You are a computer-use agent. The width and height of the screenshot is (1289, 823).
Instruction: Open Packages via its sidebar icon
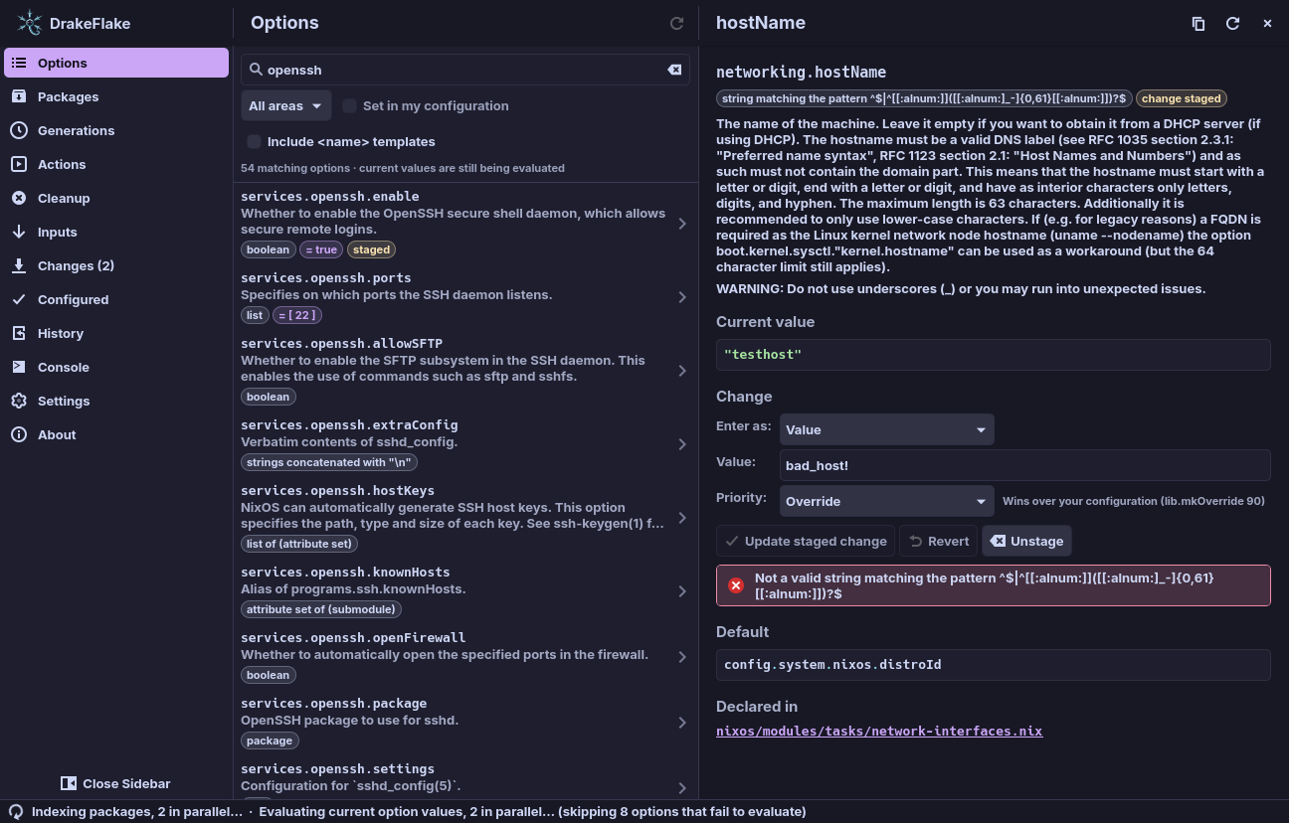[x=19, y=96]
